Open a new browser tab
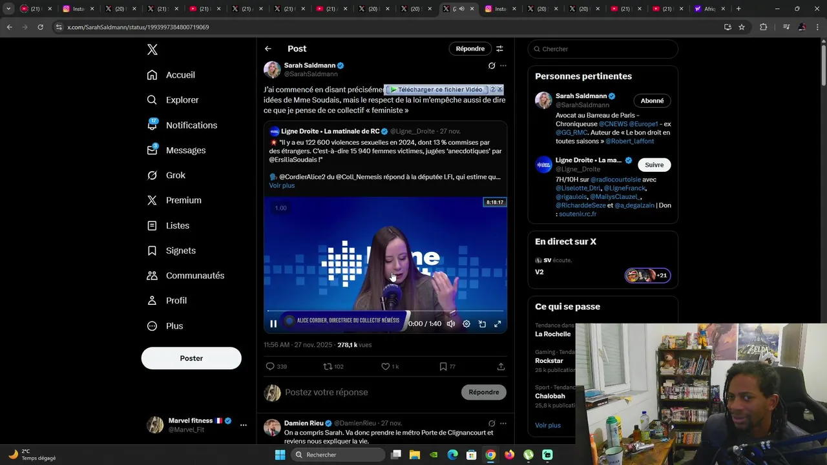The image size is (827, 465). 738,9
